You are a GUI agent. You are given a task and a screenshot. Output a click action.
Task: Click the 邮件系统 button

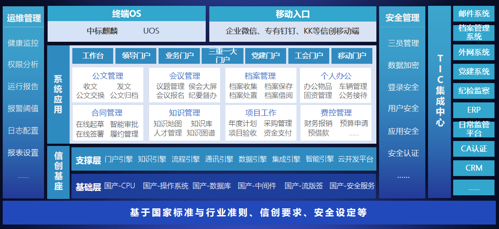[474, 13]
